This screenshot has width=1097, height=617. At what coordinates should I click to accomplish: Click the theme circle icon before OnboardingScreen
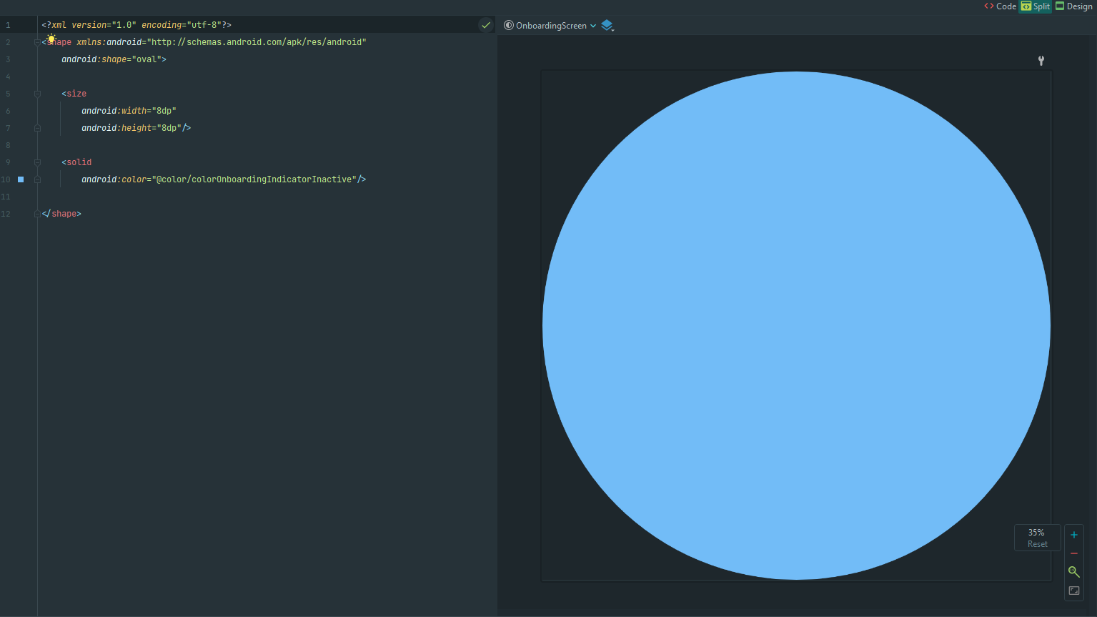coord(509,25)
